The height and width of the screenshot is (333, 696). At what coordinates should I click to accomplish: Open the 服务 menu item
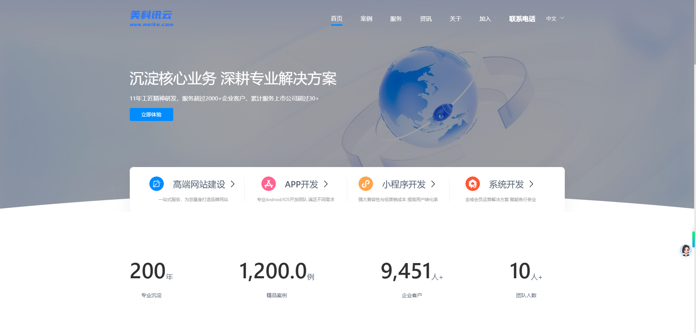(396, 18)
